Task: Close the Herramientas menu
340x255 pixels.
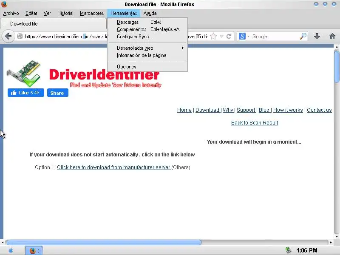Action: (124, 13)
